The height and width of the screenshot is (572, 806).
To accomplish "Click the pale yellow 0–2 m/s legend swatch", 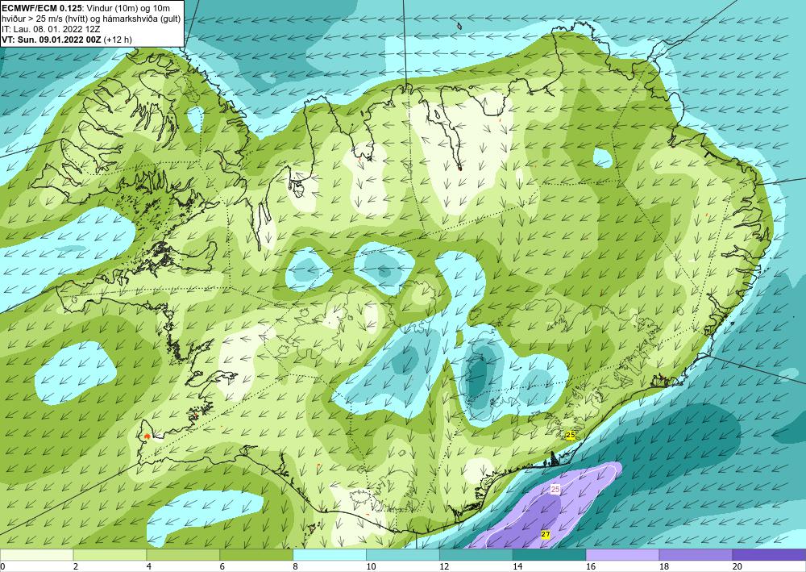I will [36, 555].
